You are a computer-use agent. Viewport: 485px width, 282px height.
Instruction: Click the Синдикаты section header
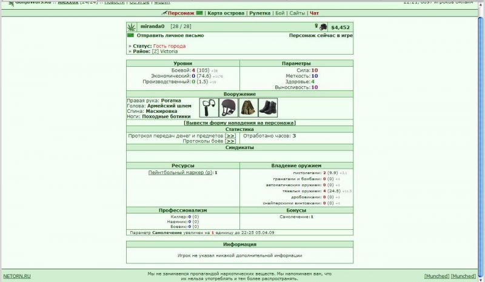click(x=239, y=147)
